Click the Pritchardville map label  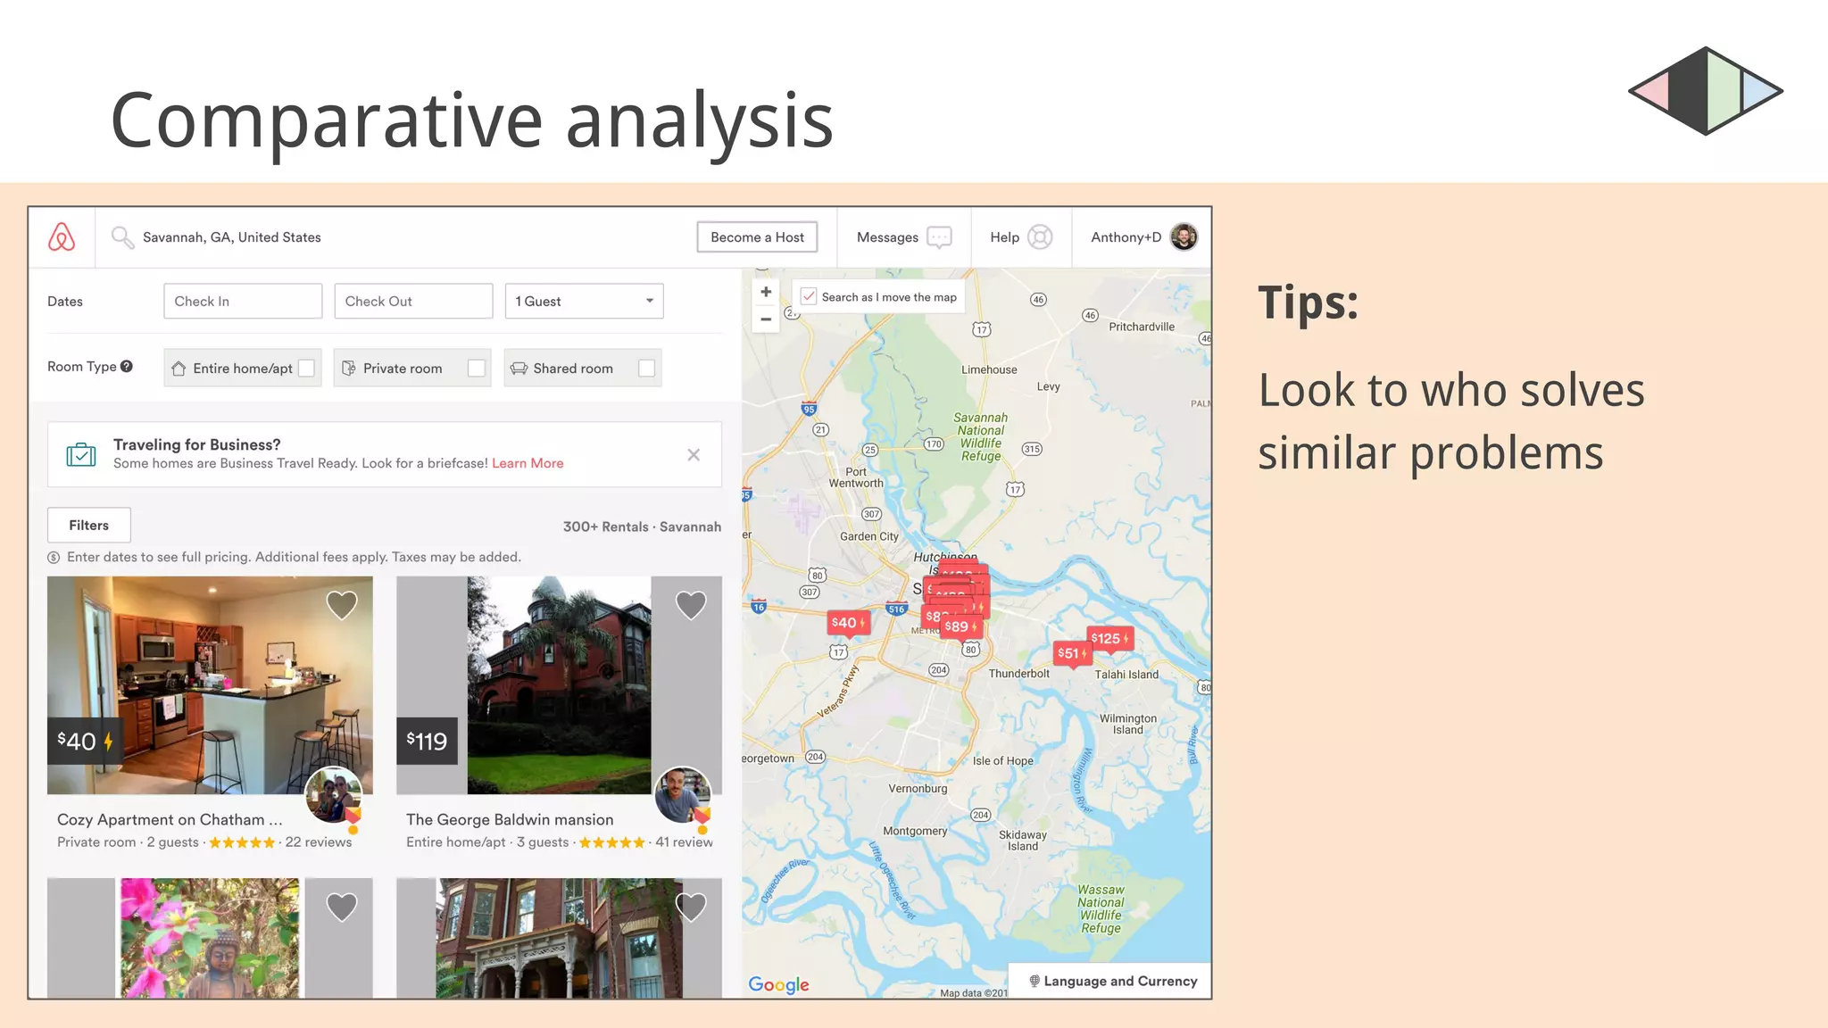pos(1142,327)
